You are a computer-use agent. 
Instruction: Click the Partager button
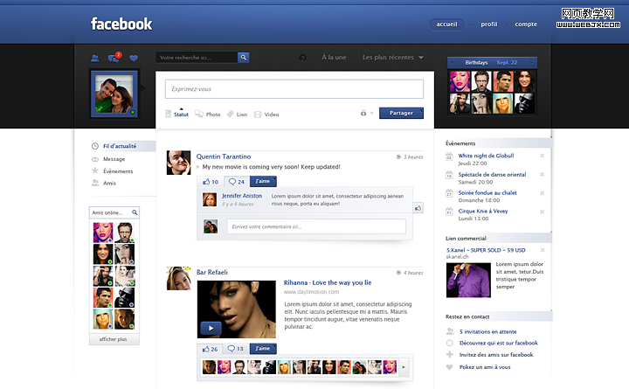[x=401, y=114]
